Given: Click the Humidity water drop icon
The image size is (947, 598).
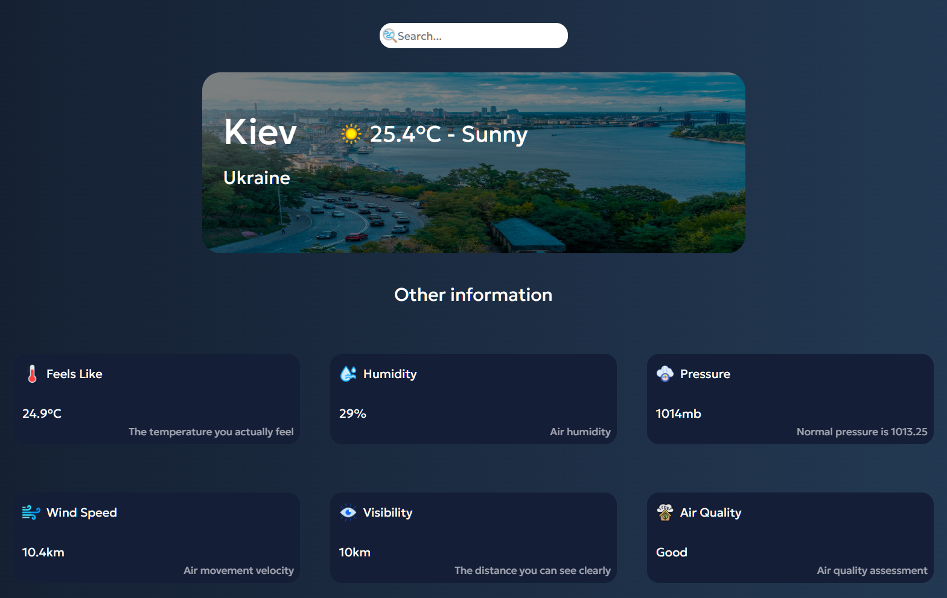Looking at the screenshot, I should tap(348, 374).
